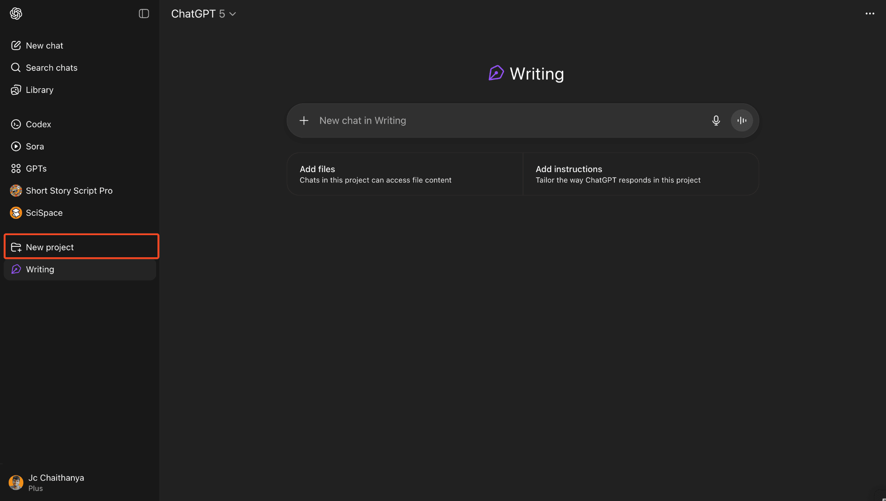
Task: Select the Writing project in sidebar
Action: tap(40, 269)
